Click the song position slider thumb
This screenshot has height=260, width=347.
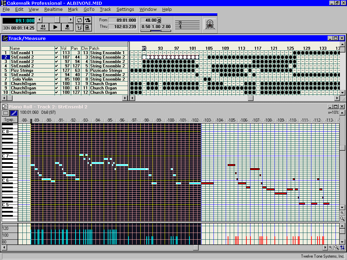click(57, 20)
